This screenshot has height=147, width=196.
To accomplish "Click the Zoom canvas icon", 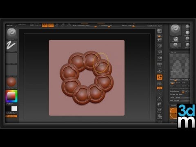I will click(x=159, y=46).
